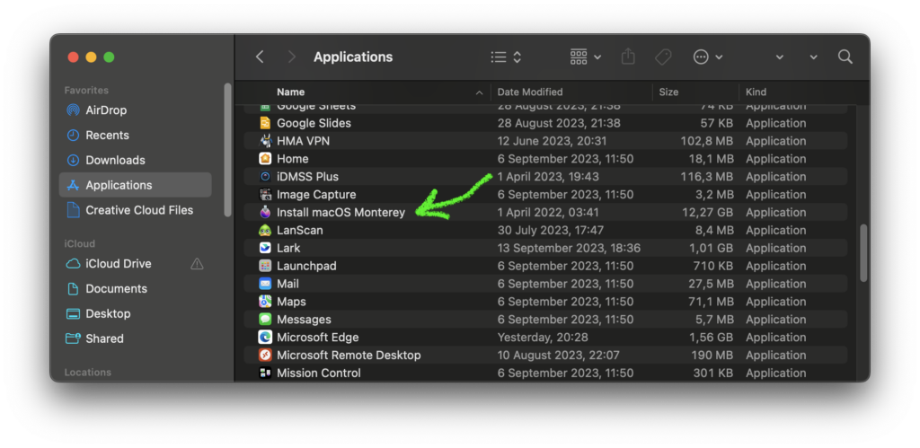The image size is (920, 448).
Task: Select Applications in the sidebar
Action: coord(135,185)
